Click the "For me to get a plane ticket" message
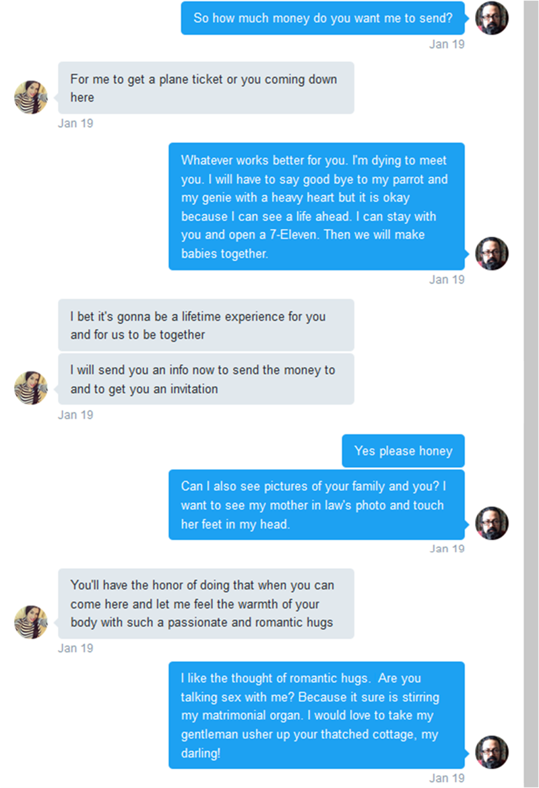 (x=205, y=88)
